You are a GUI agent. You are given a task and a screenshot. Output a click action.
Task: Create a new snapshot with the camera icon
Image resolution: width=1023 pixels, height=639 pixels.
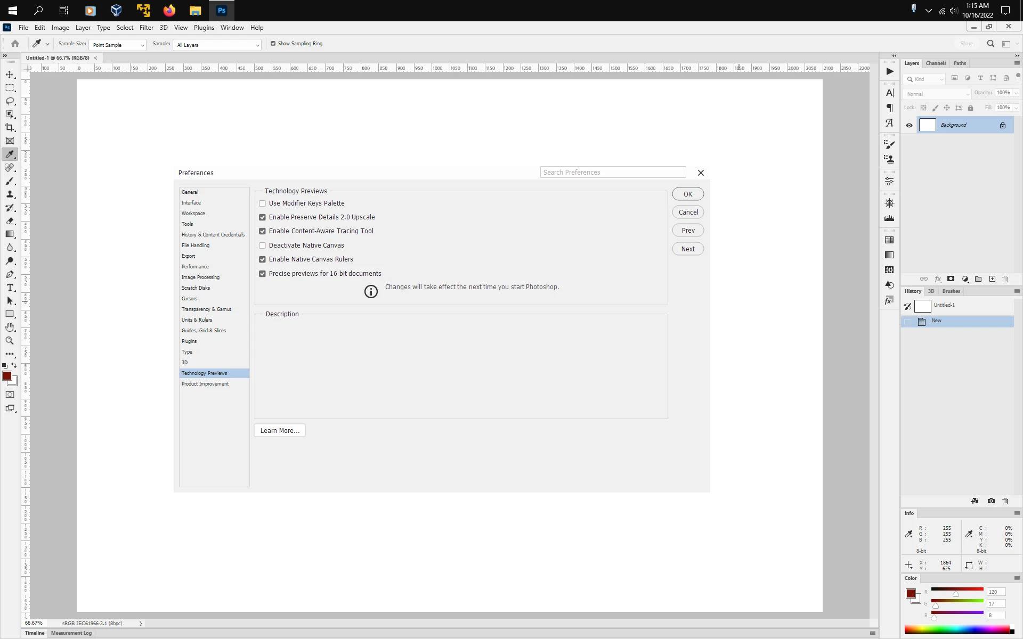pyautogui.click(x=990, y=501)
